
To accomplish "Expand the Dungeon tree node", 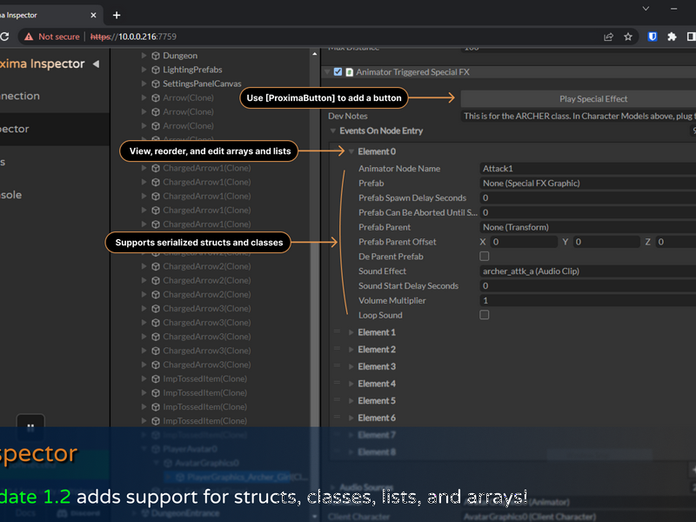I will pos(144,56).
